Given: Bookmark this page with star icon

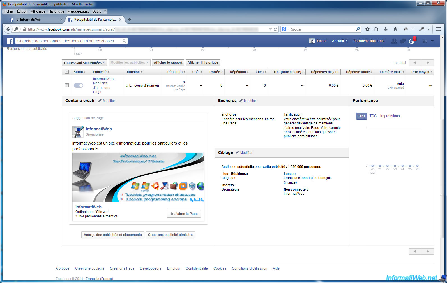Looking at the screenshot, I should [367, 29].
